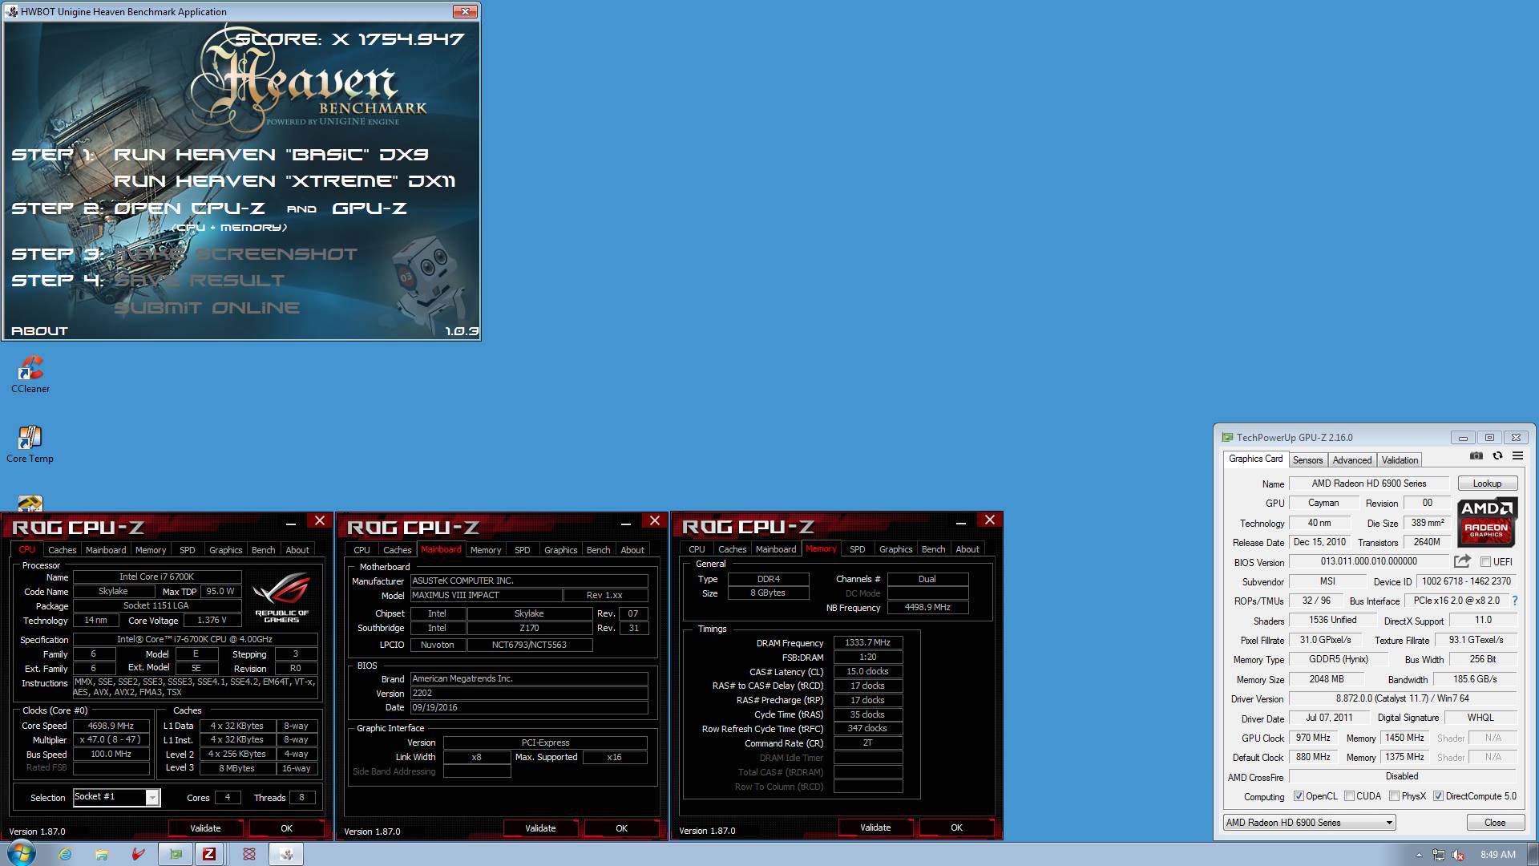1539x866 pixels.
Task: Toggle the UEFI checkbox in GPU-Z
Action: click(x=1485, y=562)
